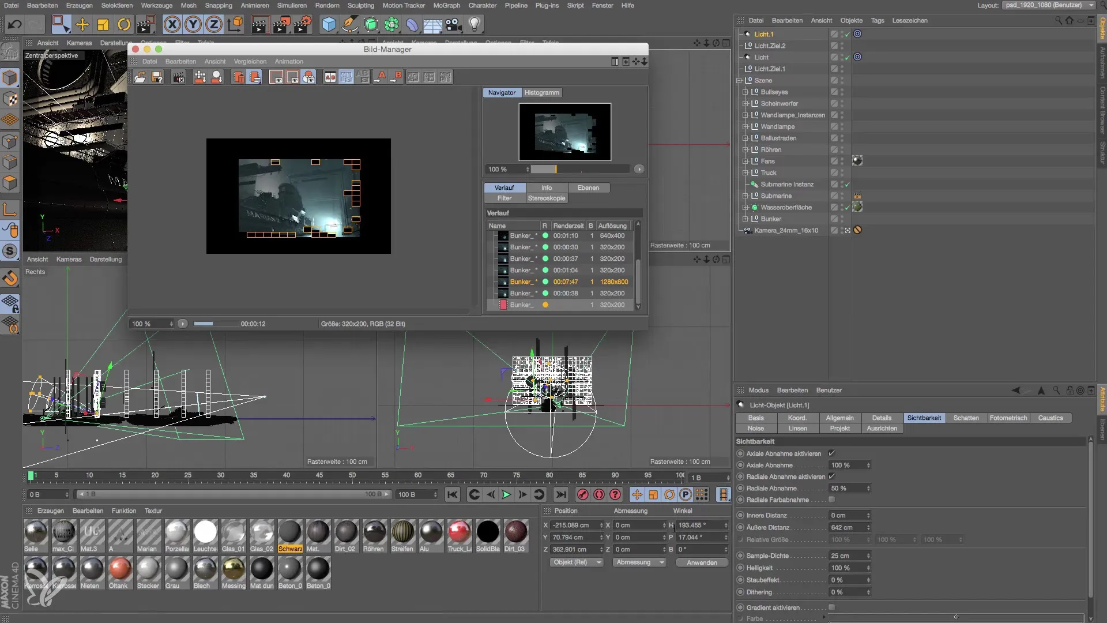Toggle Licht.1 enabled checkmark
This screenshot has width=1107, height=623.
(847, 34)
